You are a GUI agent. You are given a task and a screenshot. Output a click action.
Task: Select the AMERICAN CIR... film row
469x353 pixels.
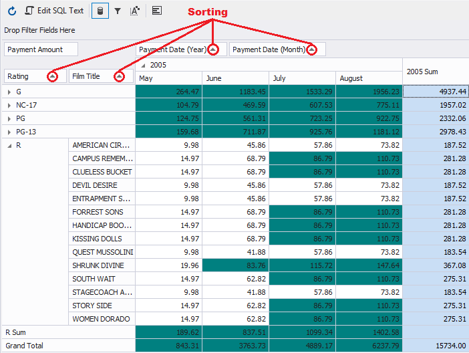(x=102, y=145)
